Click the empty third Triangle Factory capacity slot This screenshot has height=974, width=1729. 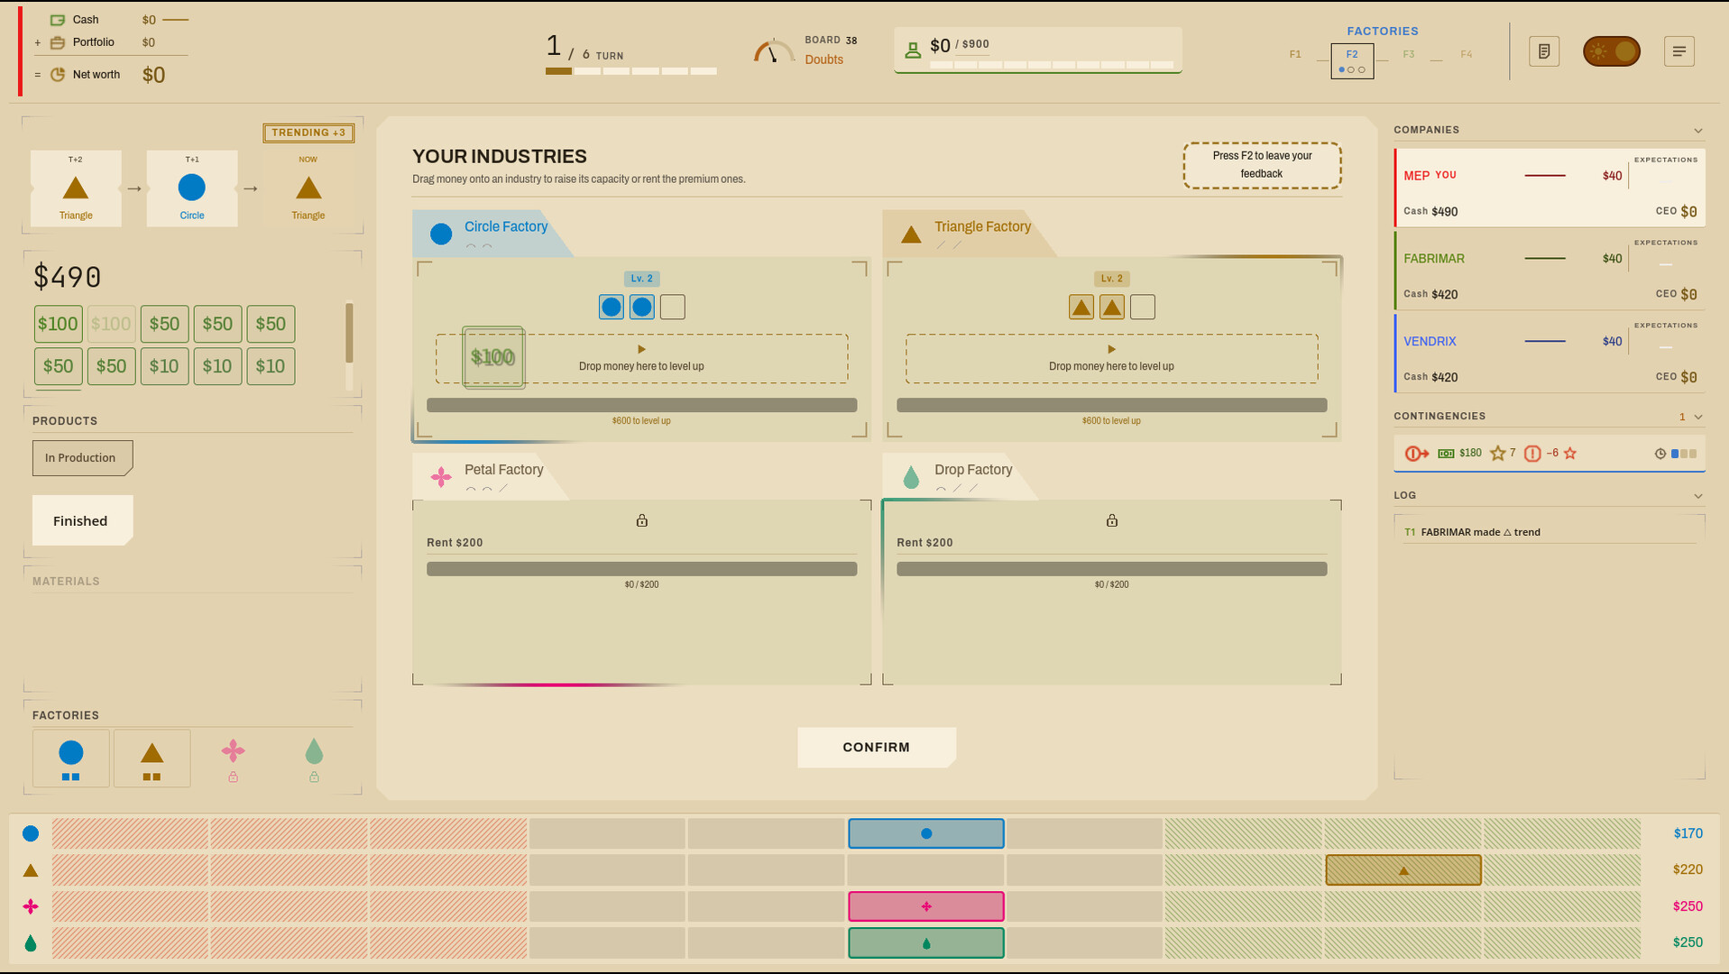(1143, 308)
